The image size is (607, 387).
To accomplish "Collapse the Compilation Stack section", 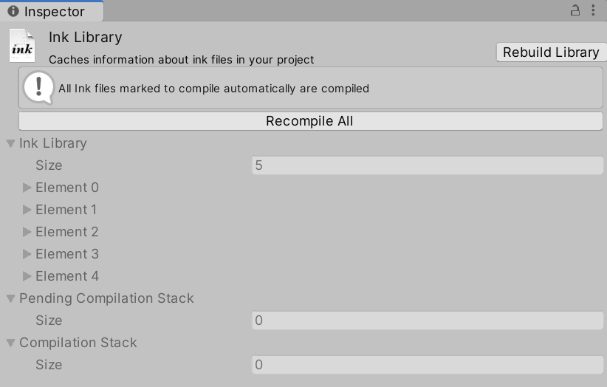I will click(x=10, y=343).
